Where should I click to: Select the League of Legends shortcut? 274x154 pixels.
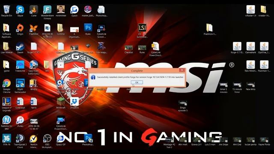click(7, 104)
